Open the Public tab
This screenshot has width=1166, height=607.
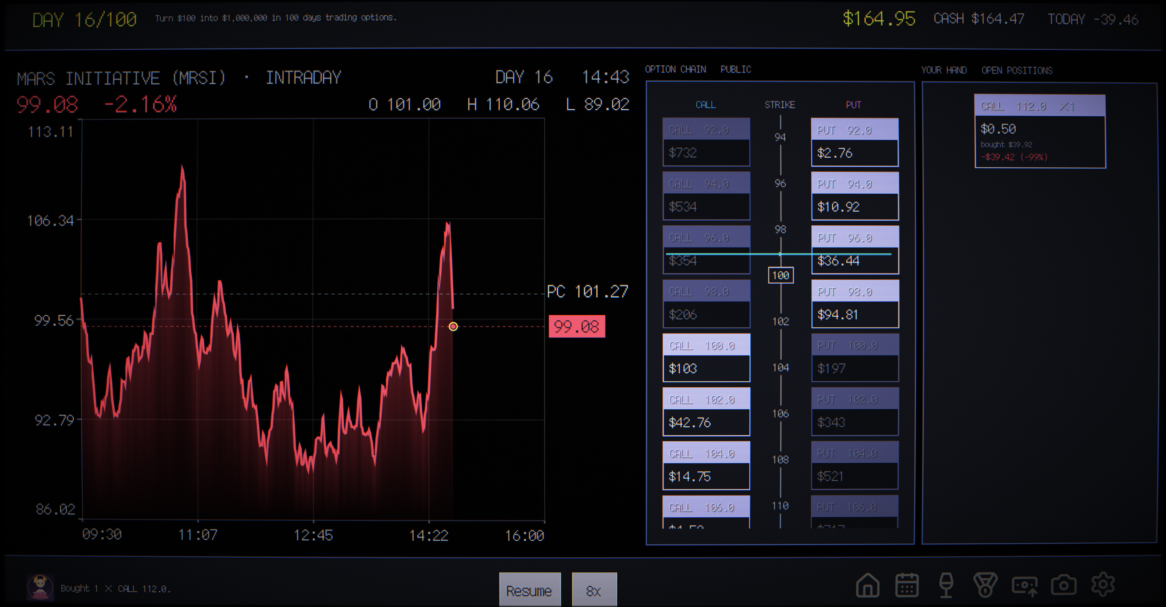coord(736,69)
